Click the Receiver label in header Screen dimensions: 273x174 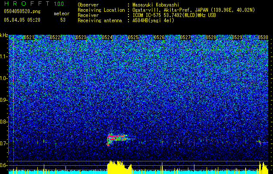point(88,15)
